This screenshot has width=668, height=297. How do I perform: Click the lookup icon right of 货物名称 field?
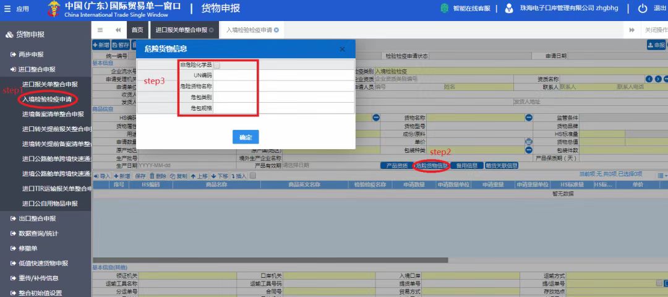click(x=529, y=118)
